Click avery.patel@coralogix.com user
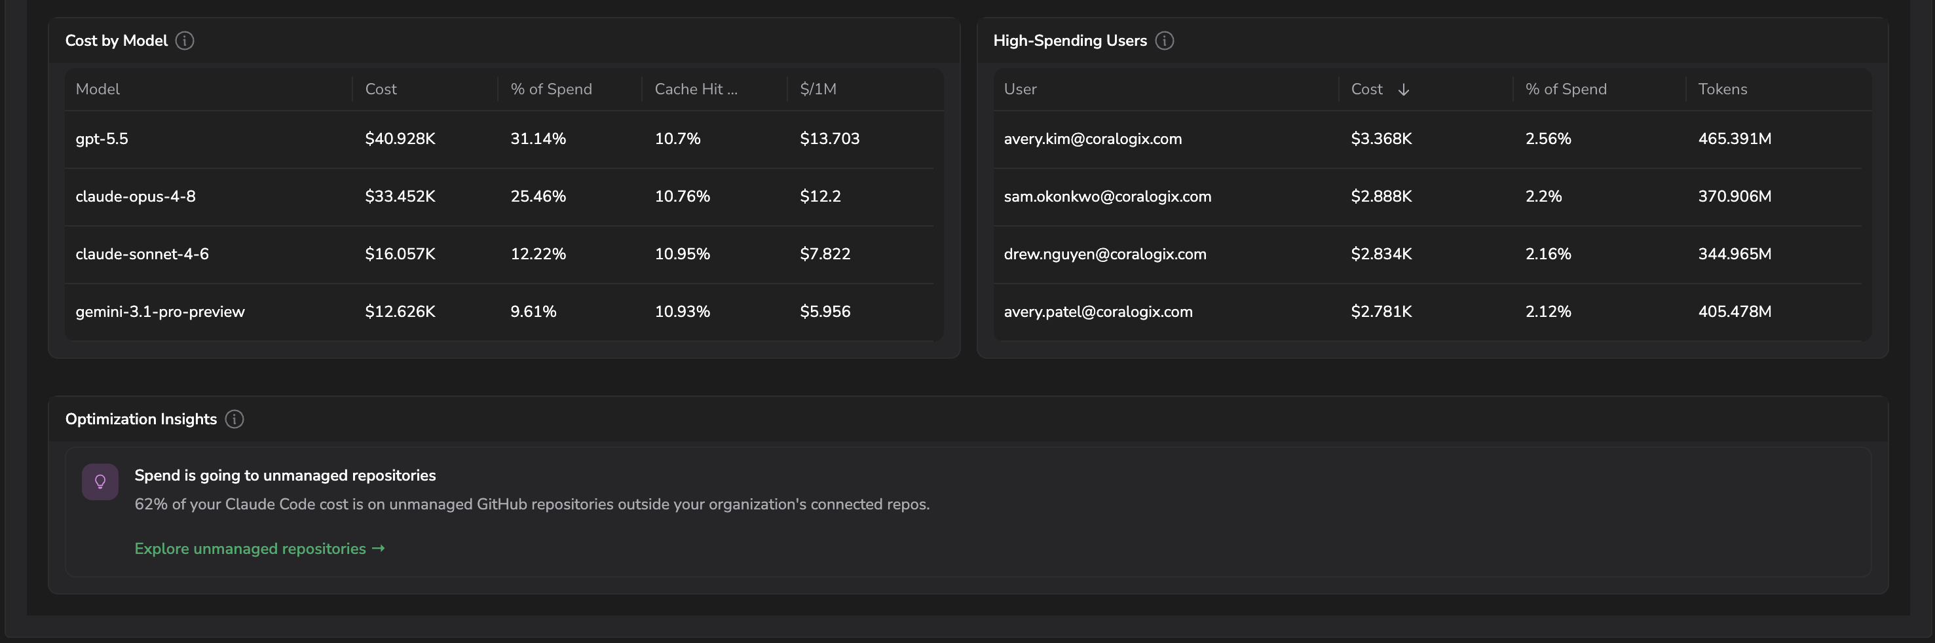This screenshot has width=1935, height=643. click(1099, 312)
